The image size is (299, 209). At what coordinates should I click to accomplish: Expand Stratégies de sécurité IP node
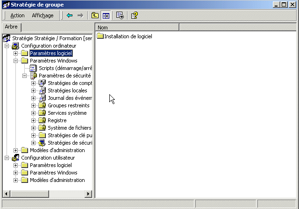pos(33,143)
